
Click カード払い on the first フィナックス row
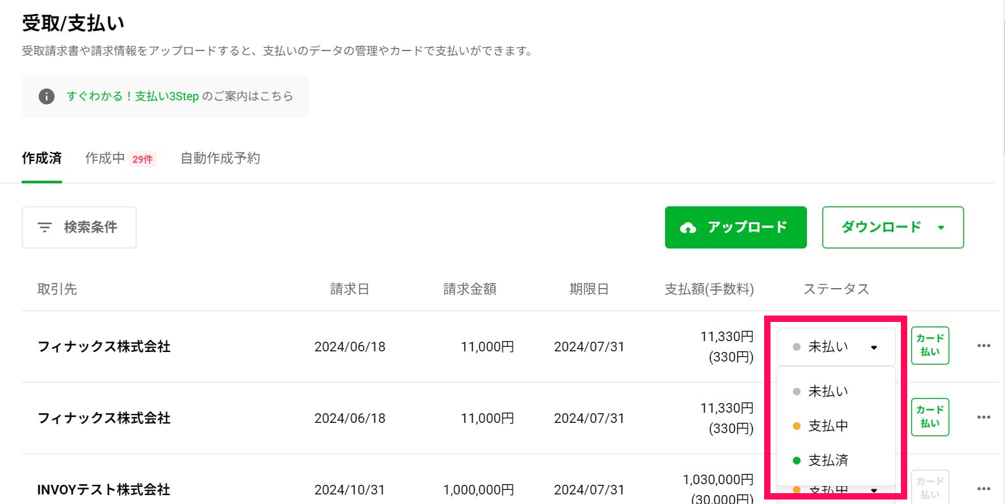[930, 346]
